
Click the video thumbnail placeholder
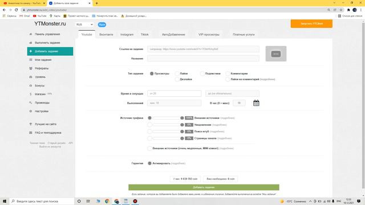point(276,54)
